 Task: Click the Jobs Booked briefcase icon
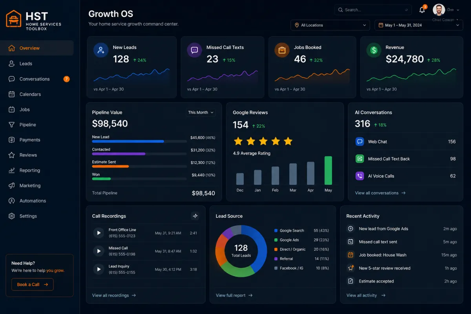coord(282,50)
